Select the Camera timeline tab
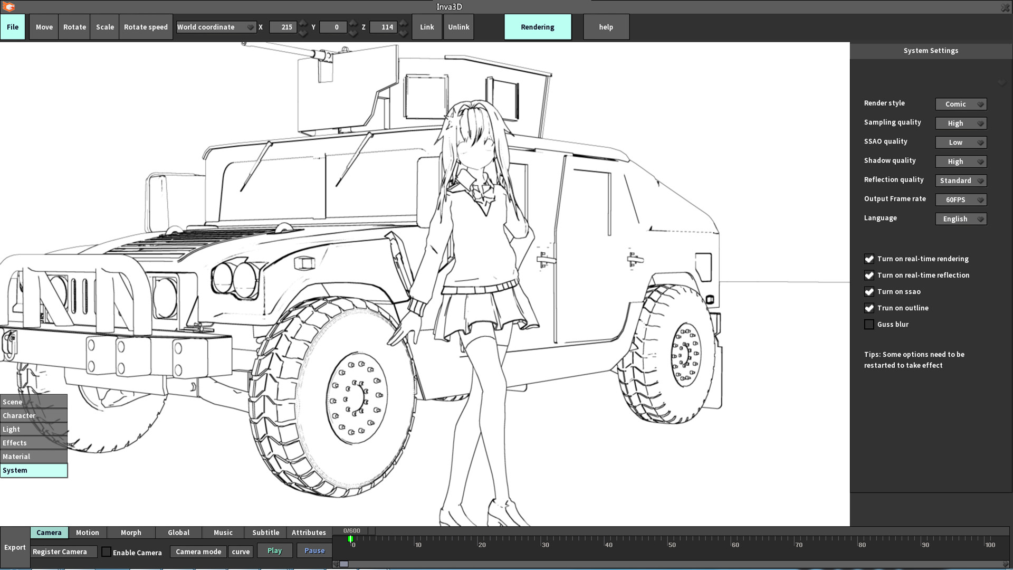Viewport: 1013px width, 570px height. pos(49,533)
